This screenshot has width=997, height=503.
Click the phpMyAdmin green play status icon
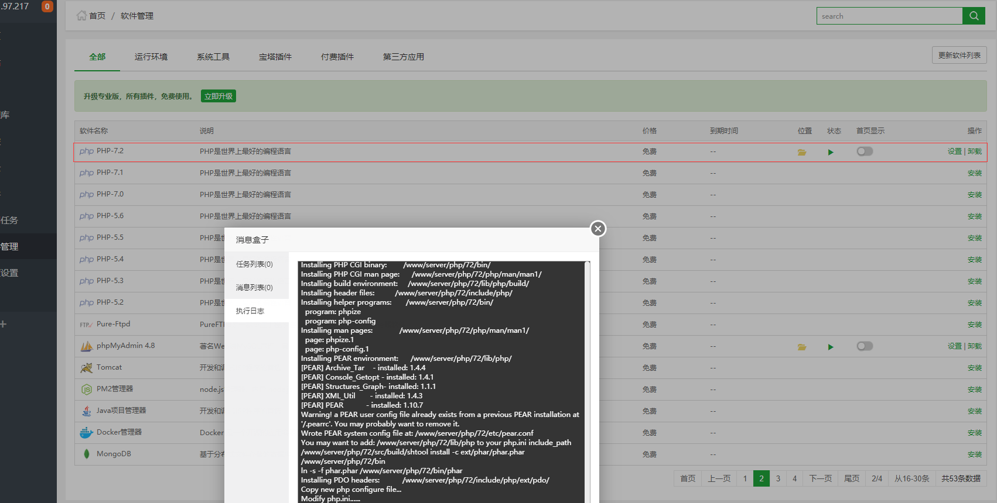[831, 347]
